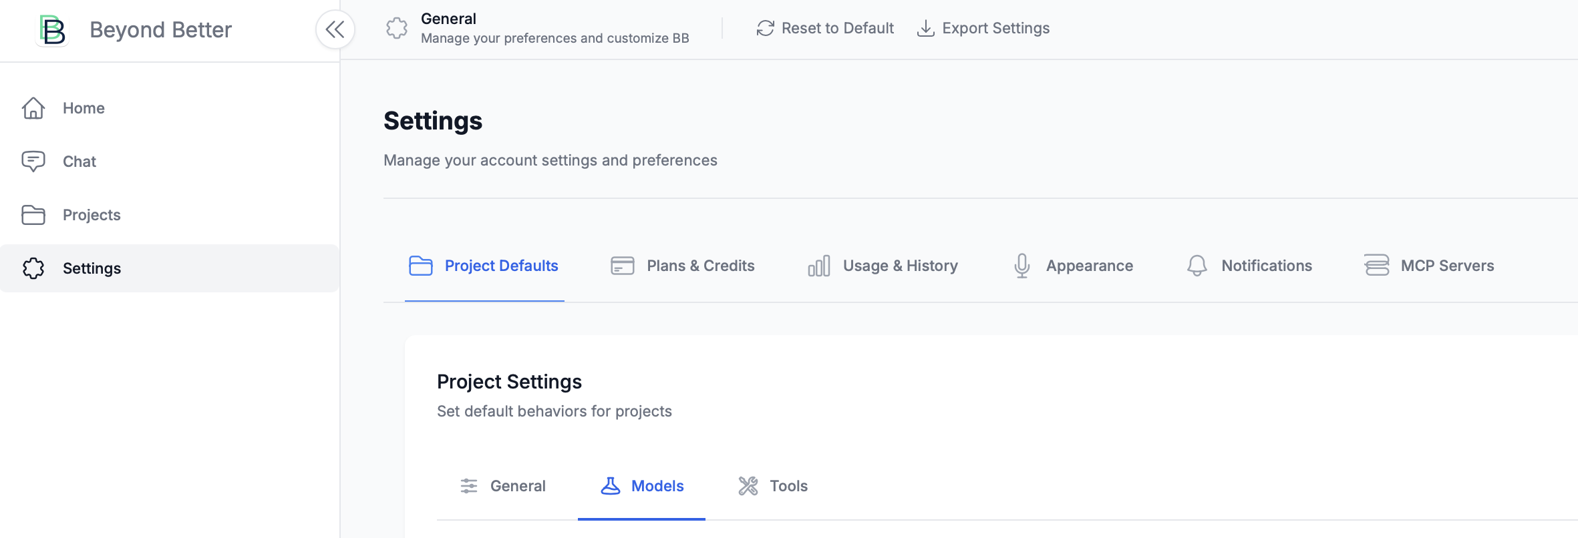Screen dimensions: 1578x538
Task: Click the Beyond Better logo icon
Action: point(52,30)
